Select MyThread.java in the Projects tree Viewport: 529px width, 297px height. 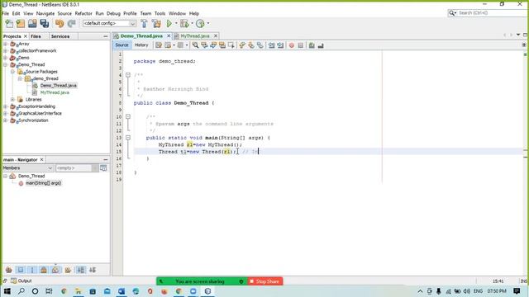(55, 92)
